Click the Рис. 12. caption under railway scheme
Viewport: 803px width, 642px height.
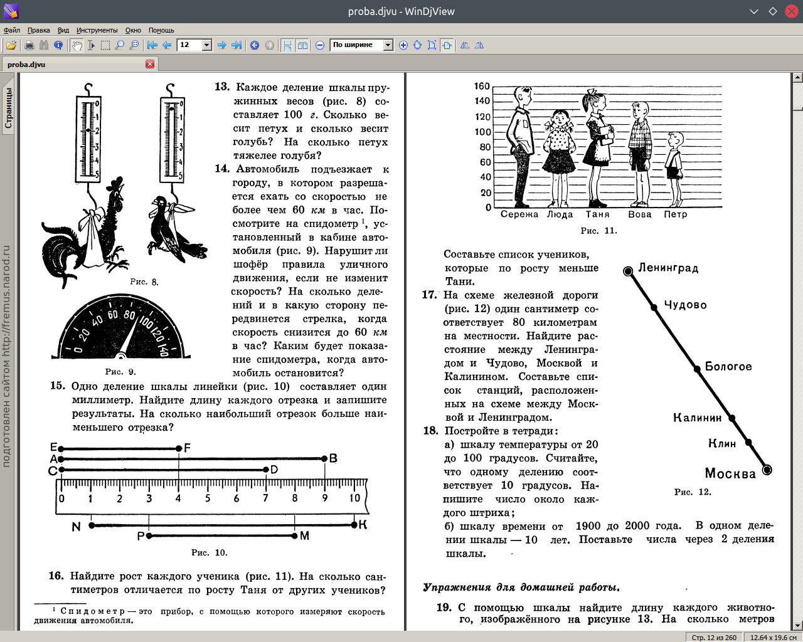[693, 492]
